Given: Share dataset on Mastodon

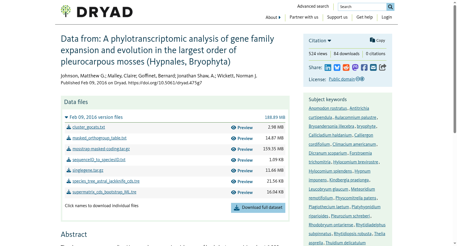Looking at the screenshot, I should coord(355,67).
